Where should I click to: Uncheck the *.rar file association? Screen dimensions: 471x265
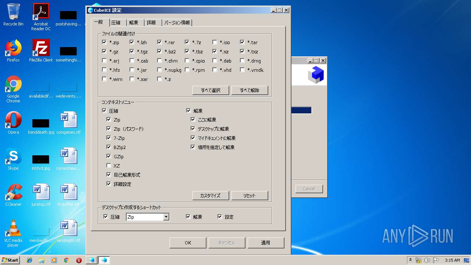[159, 42]
